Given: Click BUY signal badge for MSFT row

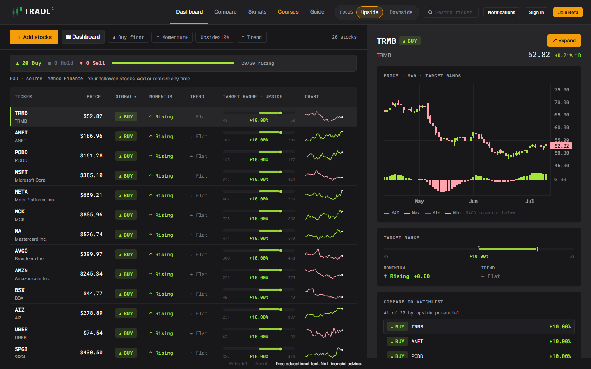Looking at the screenshot, I should (126, 176).
